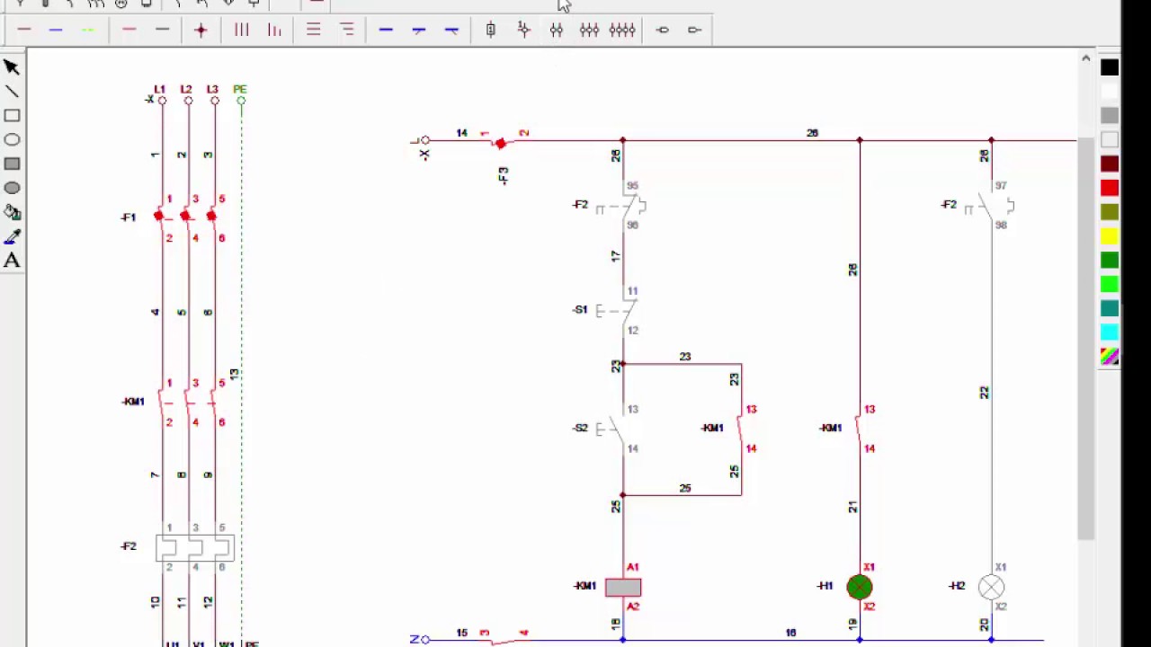
Task: Pick the medium gray color swatch
Action: (x=1110, y=116)
